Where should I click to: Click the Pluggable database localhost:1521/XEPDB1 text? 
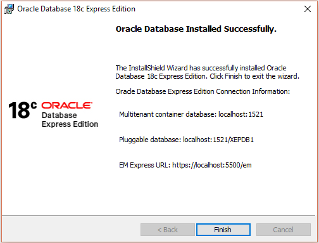pyautogui.click(x=186, y=140)
